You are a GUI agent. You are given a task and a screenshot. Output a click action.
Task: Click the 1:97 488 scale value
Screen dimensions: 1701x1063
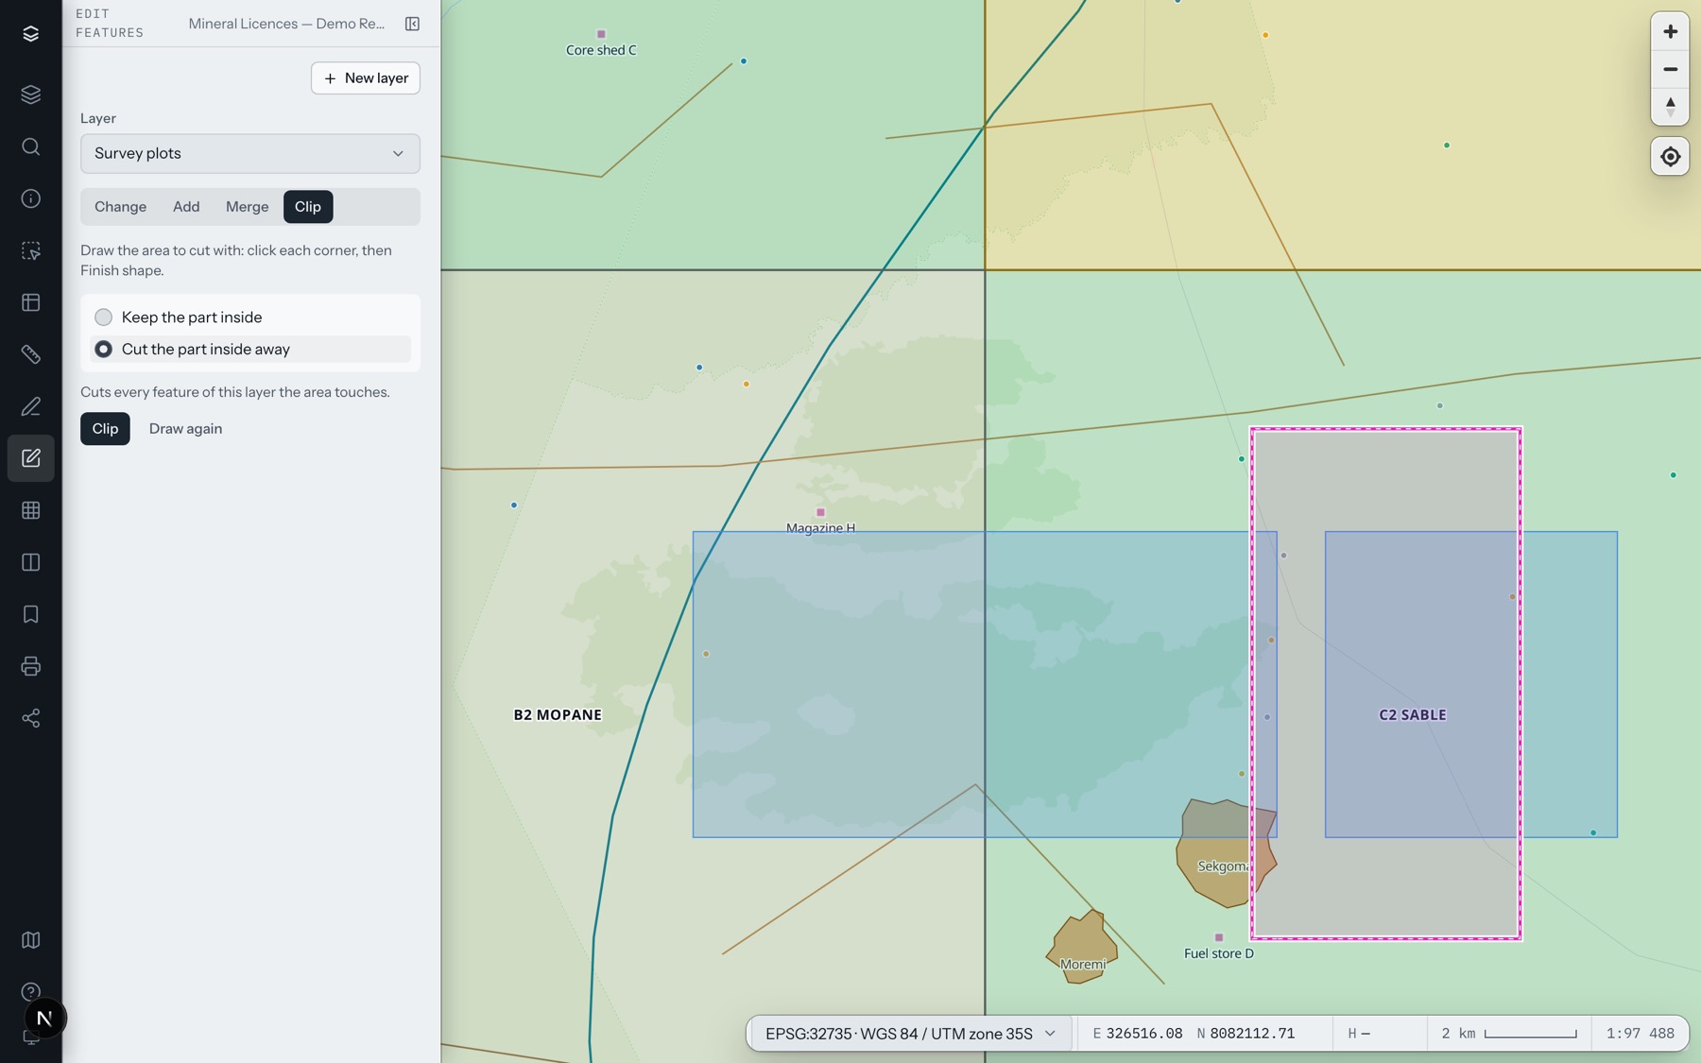coord(1641,1034)
